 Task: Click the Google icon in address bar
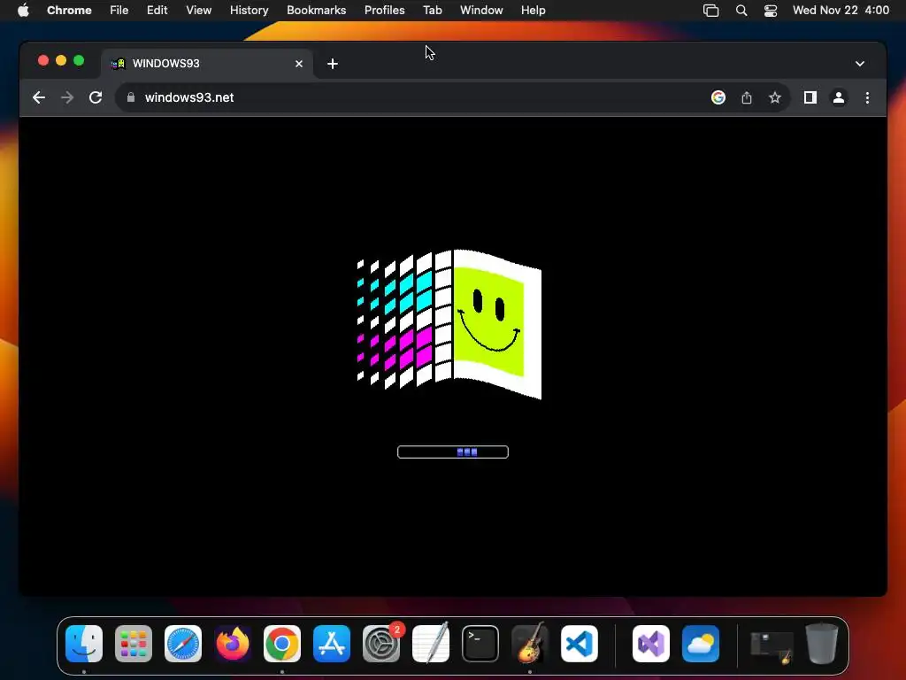point(718,97)
